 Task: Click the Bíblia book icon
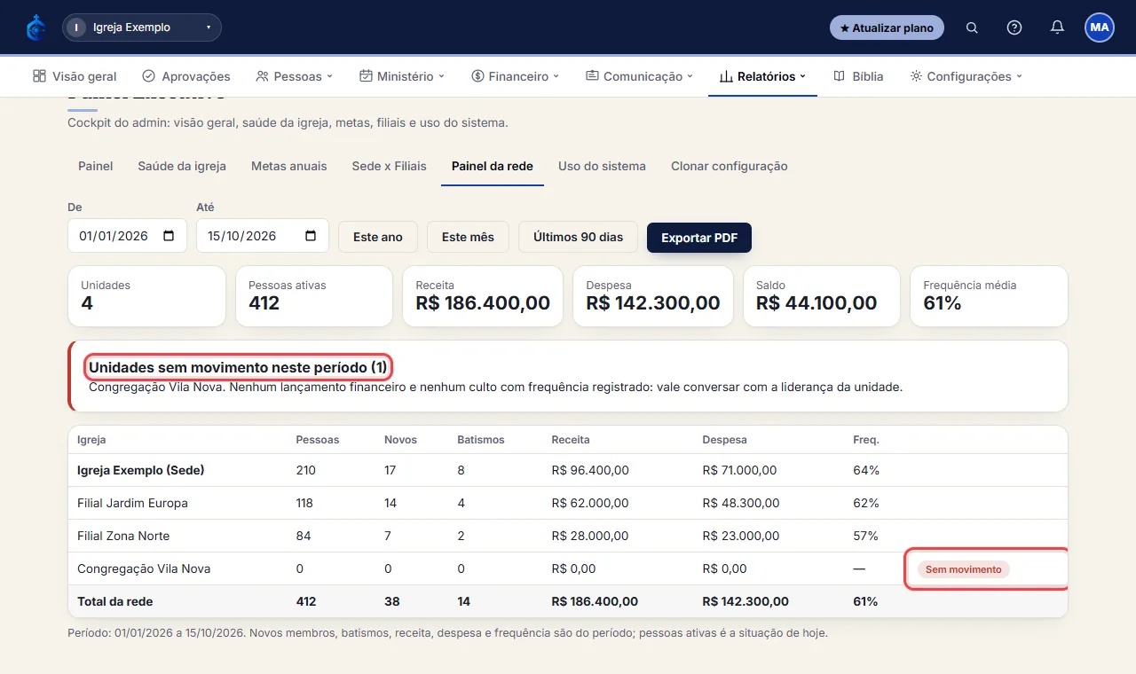839,76
